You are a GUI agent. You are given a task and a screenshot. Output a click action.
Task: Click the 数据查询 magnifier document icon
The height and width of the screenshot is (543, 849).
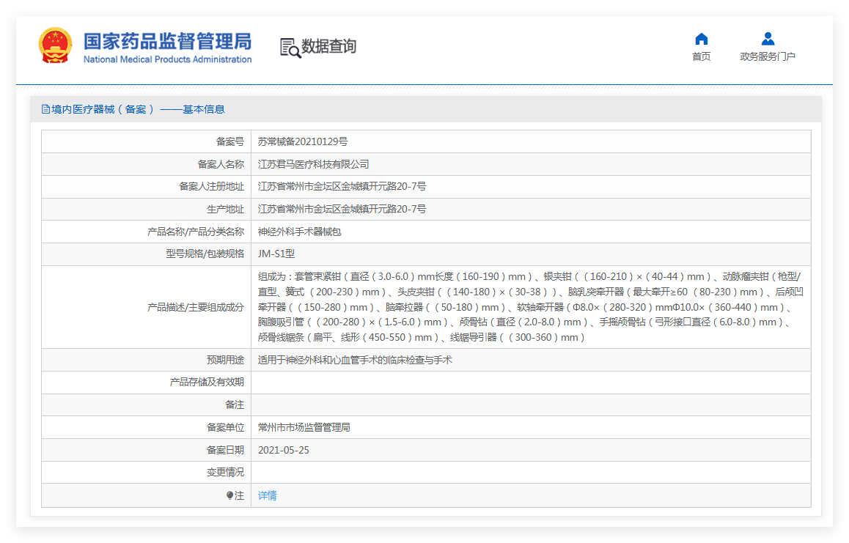click(x=290, y=48)
